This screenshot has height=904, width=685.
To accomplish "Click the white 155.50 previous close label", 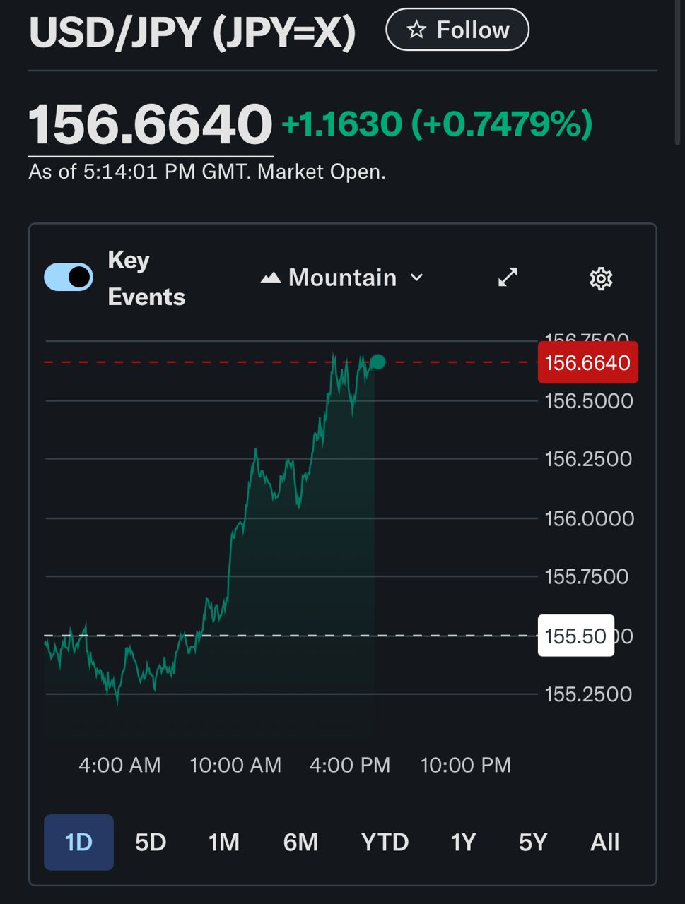I will click(x=575, y=636).
